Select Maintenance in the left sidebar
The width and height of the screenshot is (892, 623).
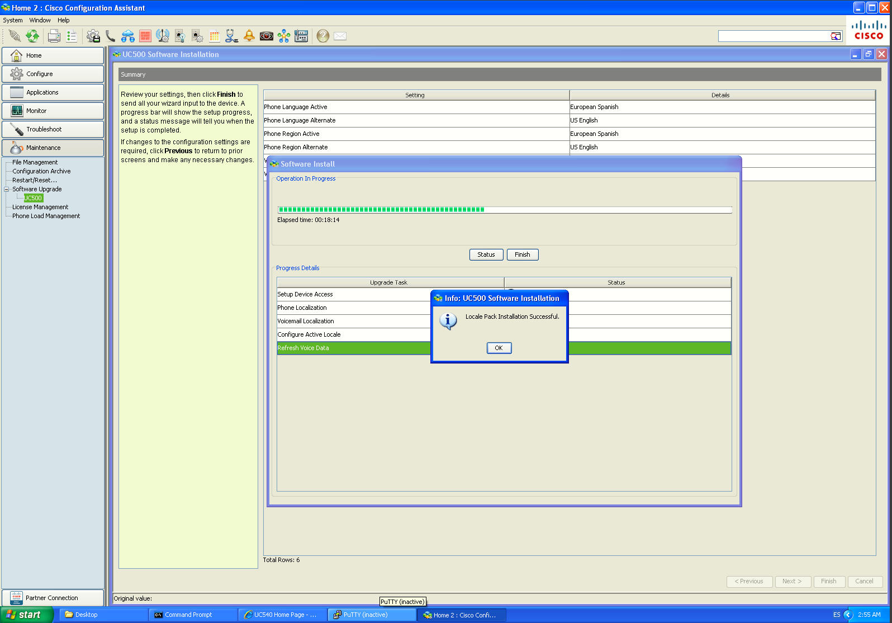(53, 148)
